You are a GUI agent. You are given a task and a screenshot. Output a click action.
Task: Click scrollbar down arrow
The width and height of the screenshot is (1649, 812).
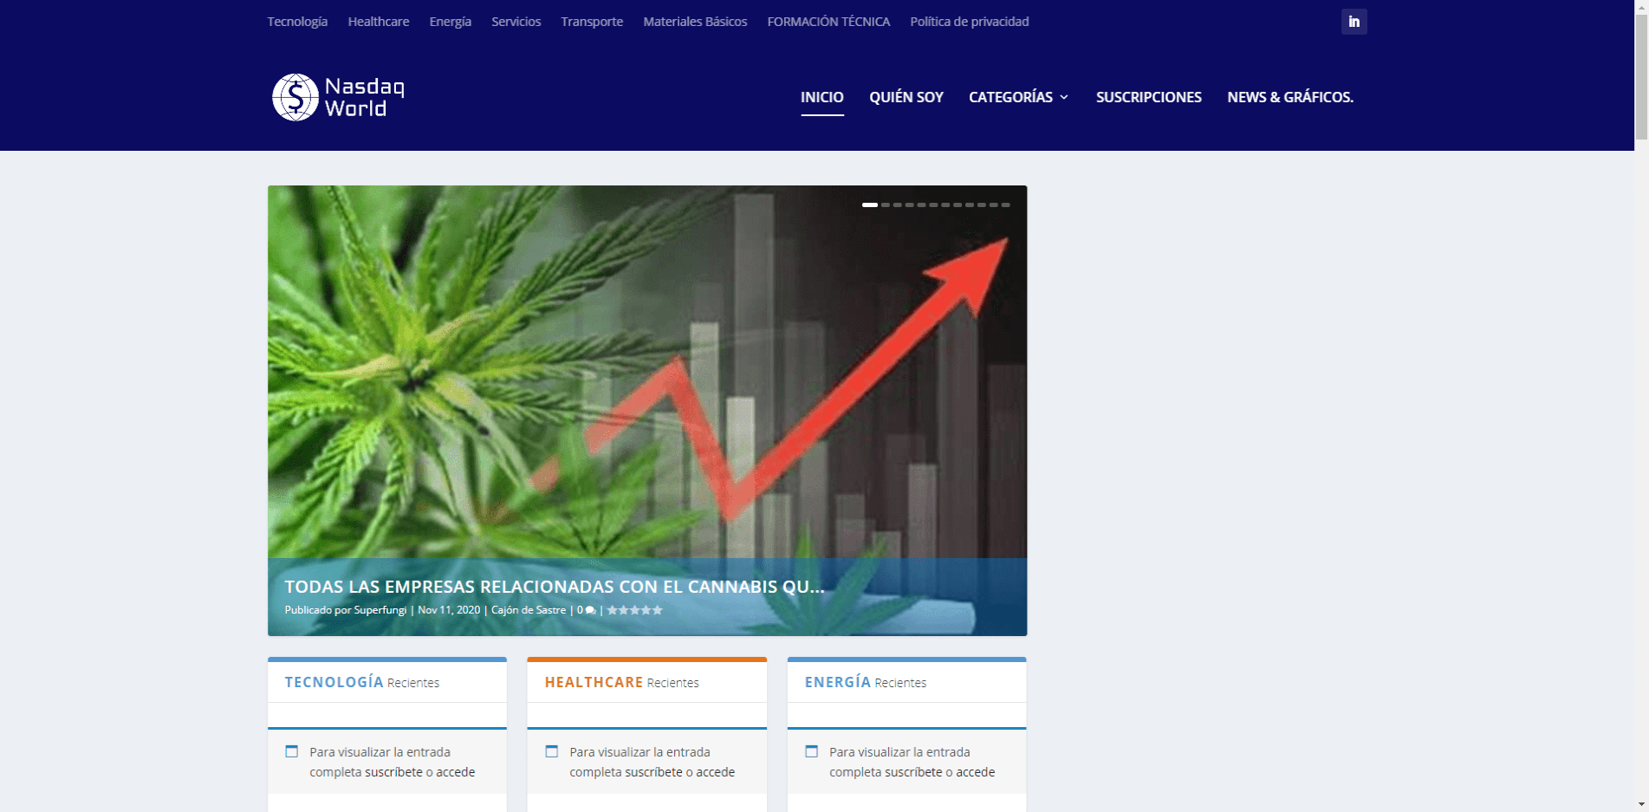click(1641, 805)
